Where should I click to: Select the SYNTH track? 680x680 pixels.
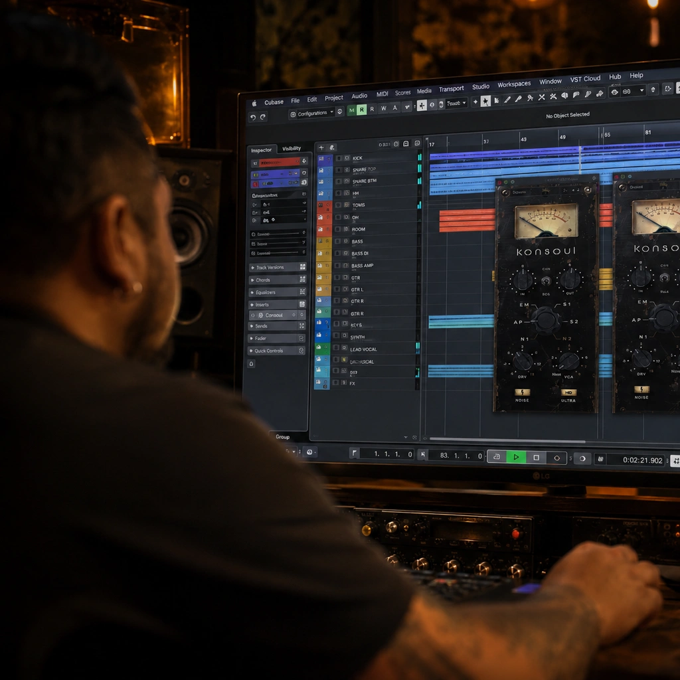[366, 337]
